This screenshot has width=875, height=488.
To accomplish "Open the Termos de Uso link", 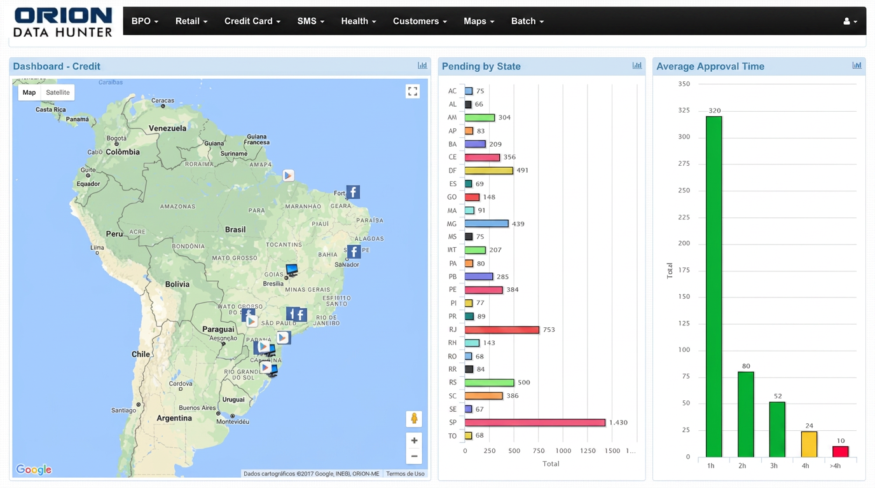I will tap(405, 473).
